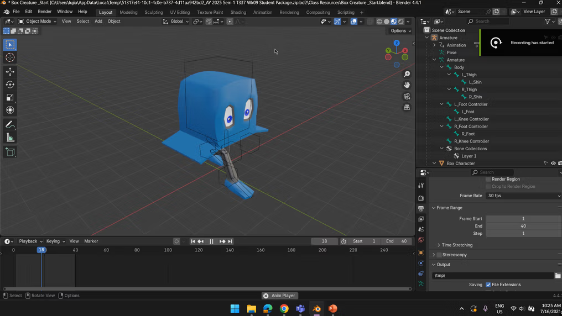
Task: Click the timeline horizontal scrollbar
Action: click(x=207, y=288)
